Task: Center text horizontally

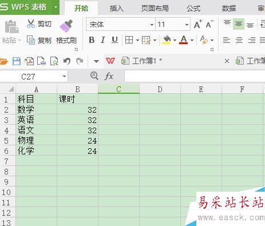Action: (x=239, y=40)
